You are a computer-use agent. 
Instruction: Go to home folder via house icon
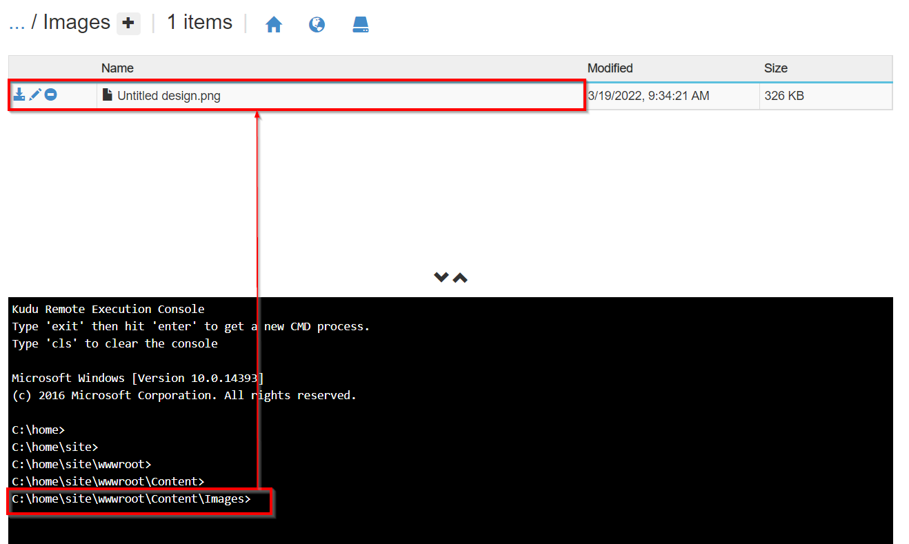point(274,25)
